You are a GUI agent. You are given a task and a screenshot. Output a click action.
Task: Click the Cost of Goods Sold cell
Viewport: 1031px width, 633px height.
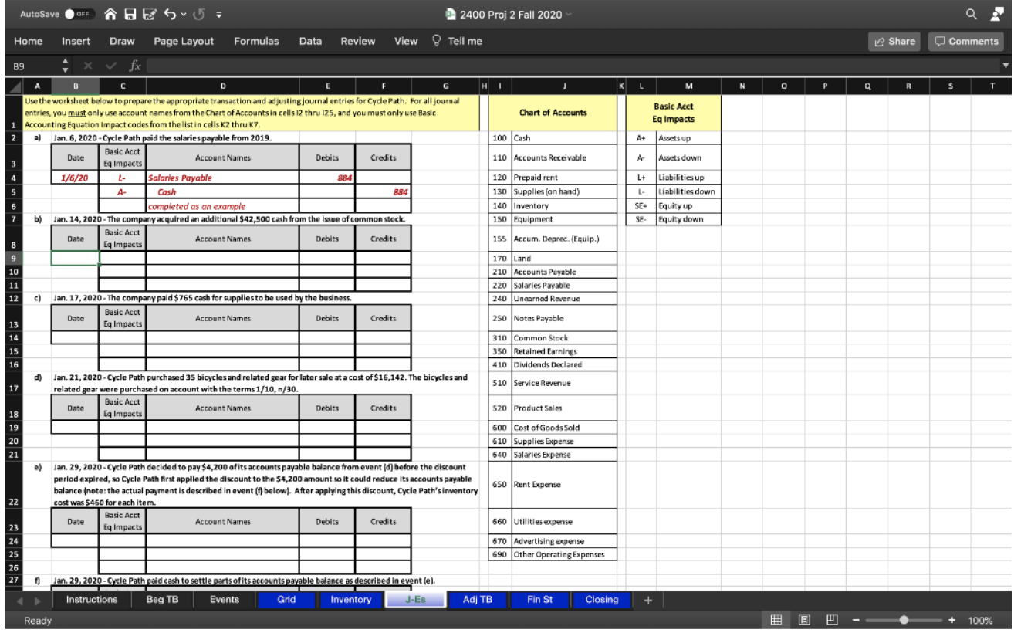(565, 428)
